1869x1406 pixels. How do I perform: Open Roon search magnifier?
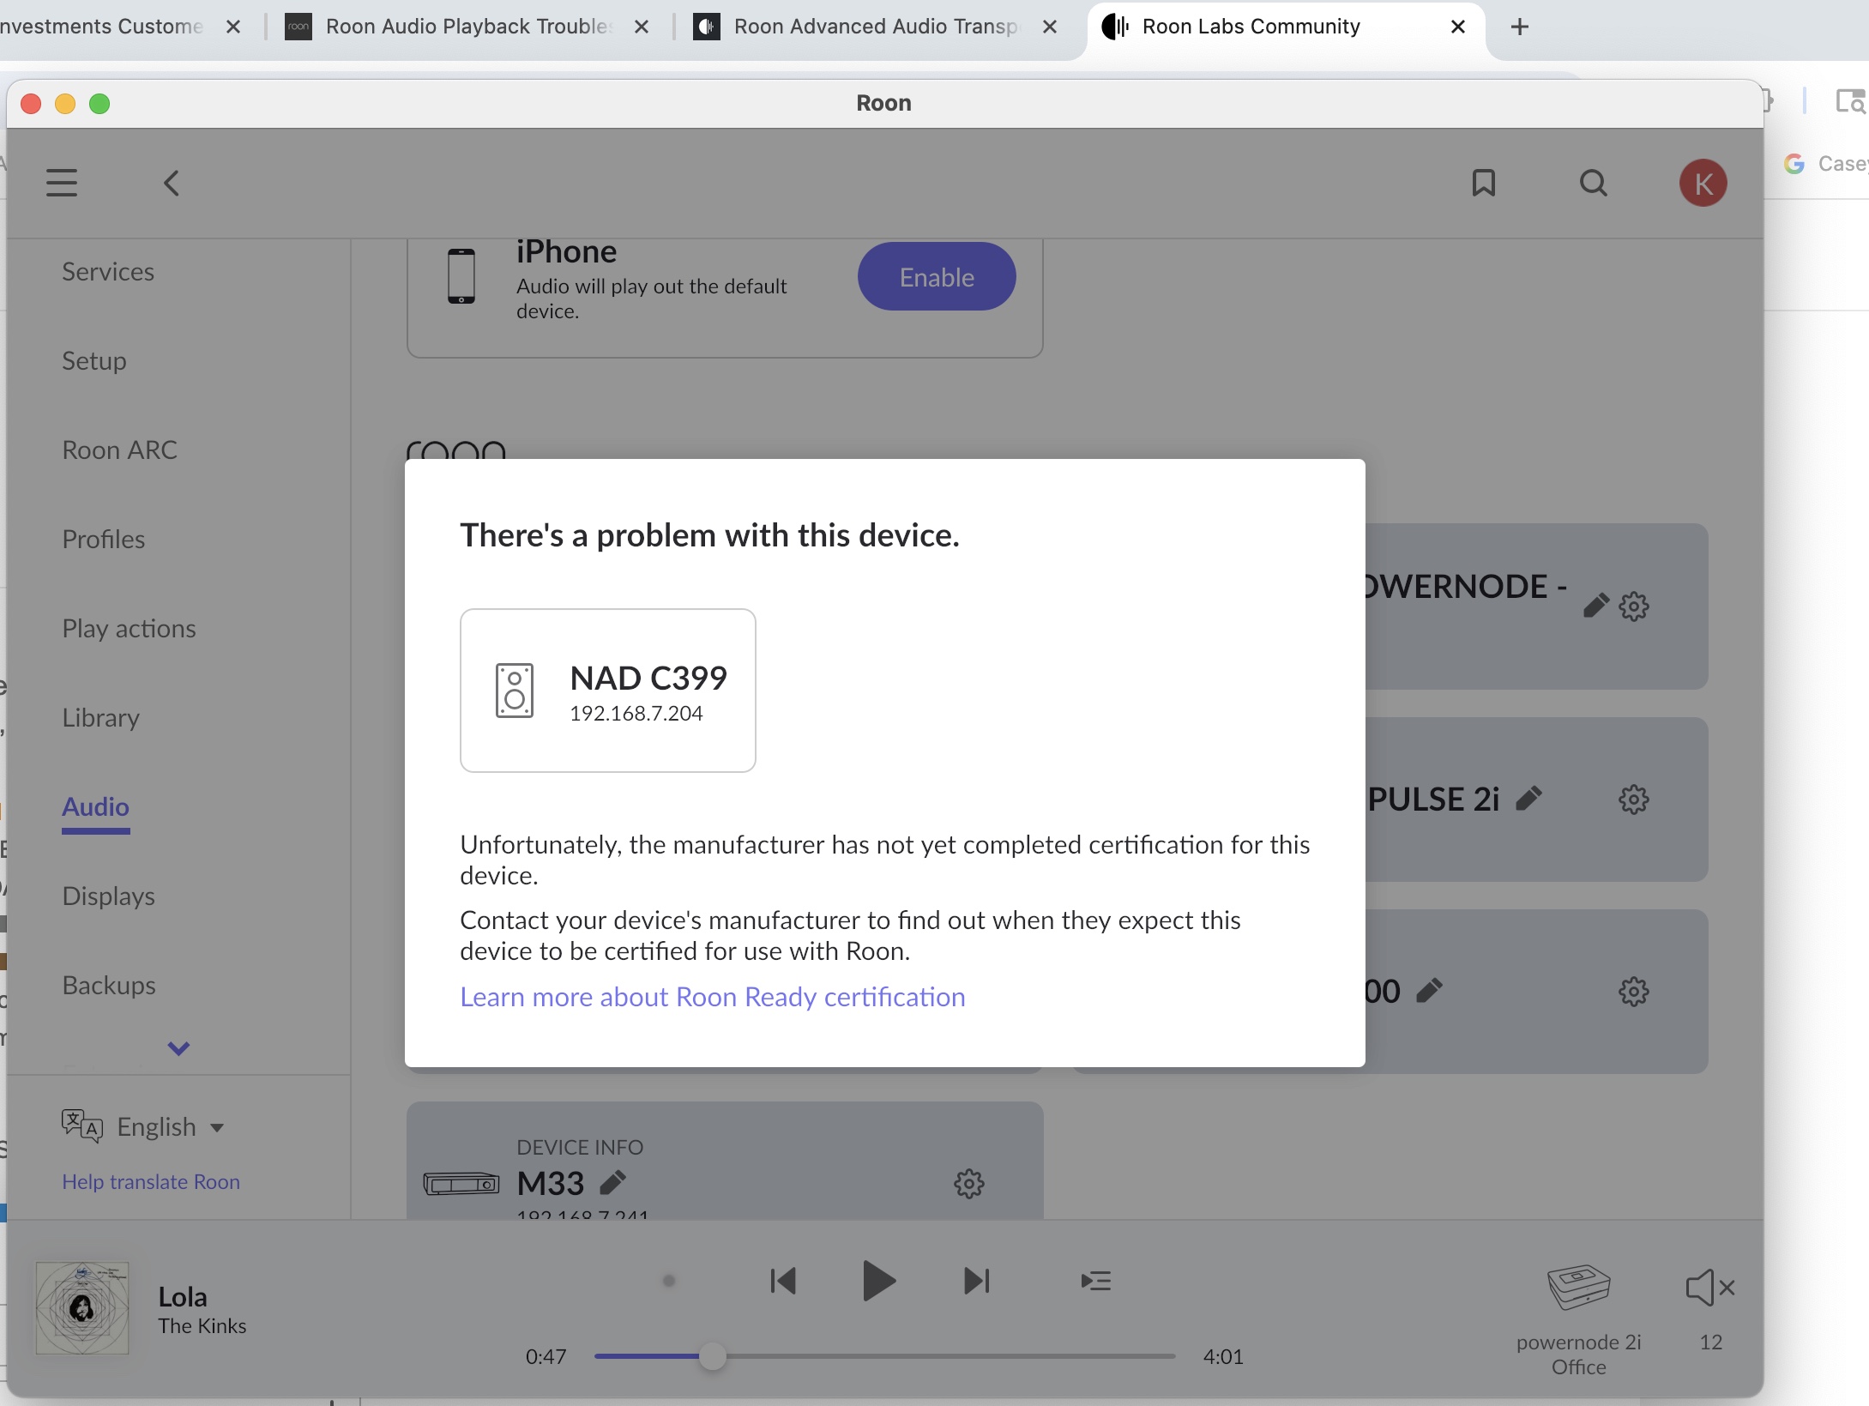[1593, 183]
